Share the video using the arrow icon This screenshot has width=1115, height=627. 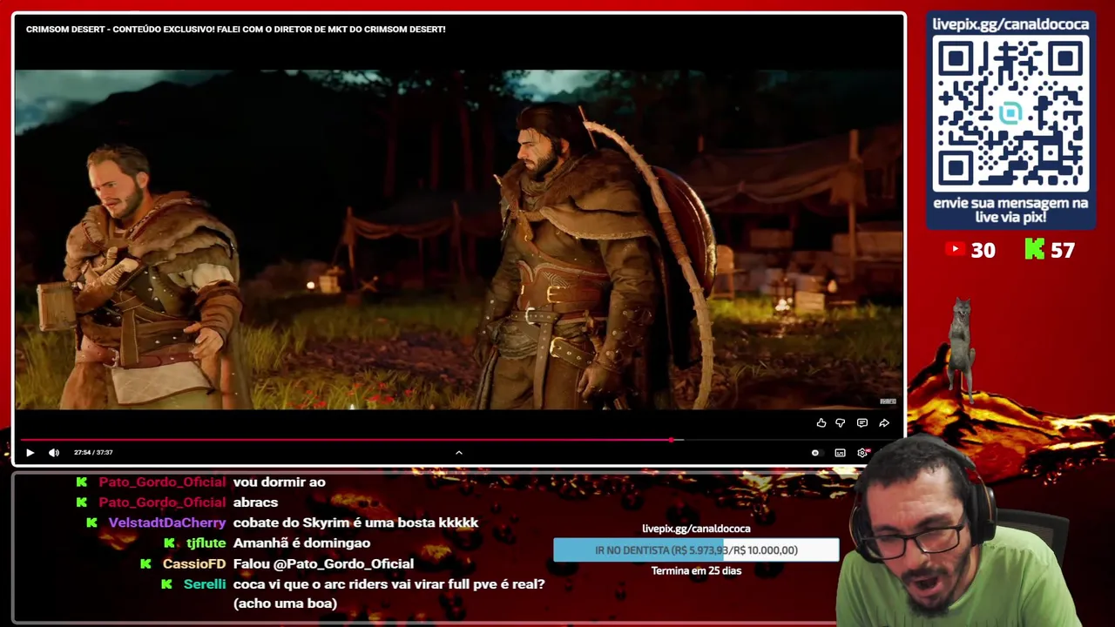(884, 423)
